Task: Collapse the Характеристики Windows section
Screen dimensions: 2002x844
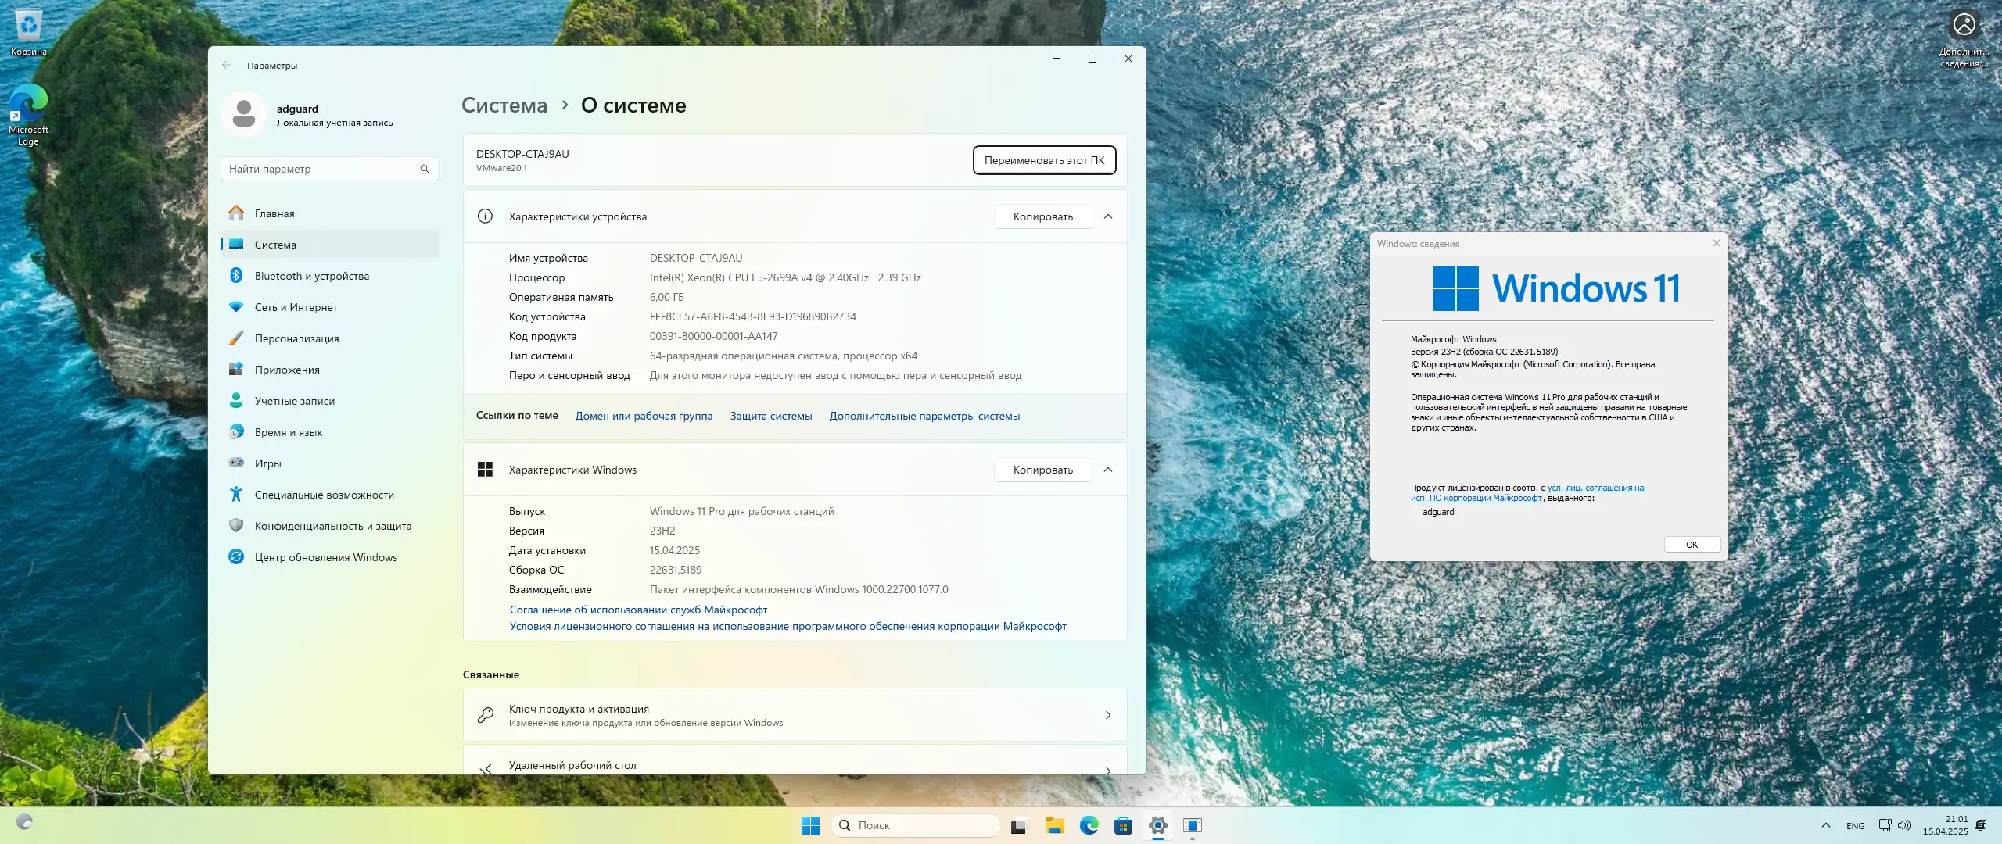Action: coord(1109,470)
